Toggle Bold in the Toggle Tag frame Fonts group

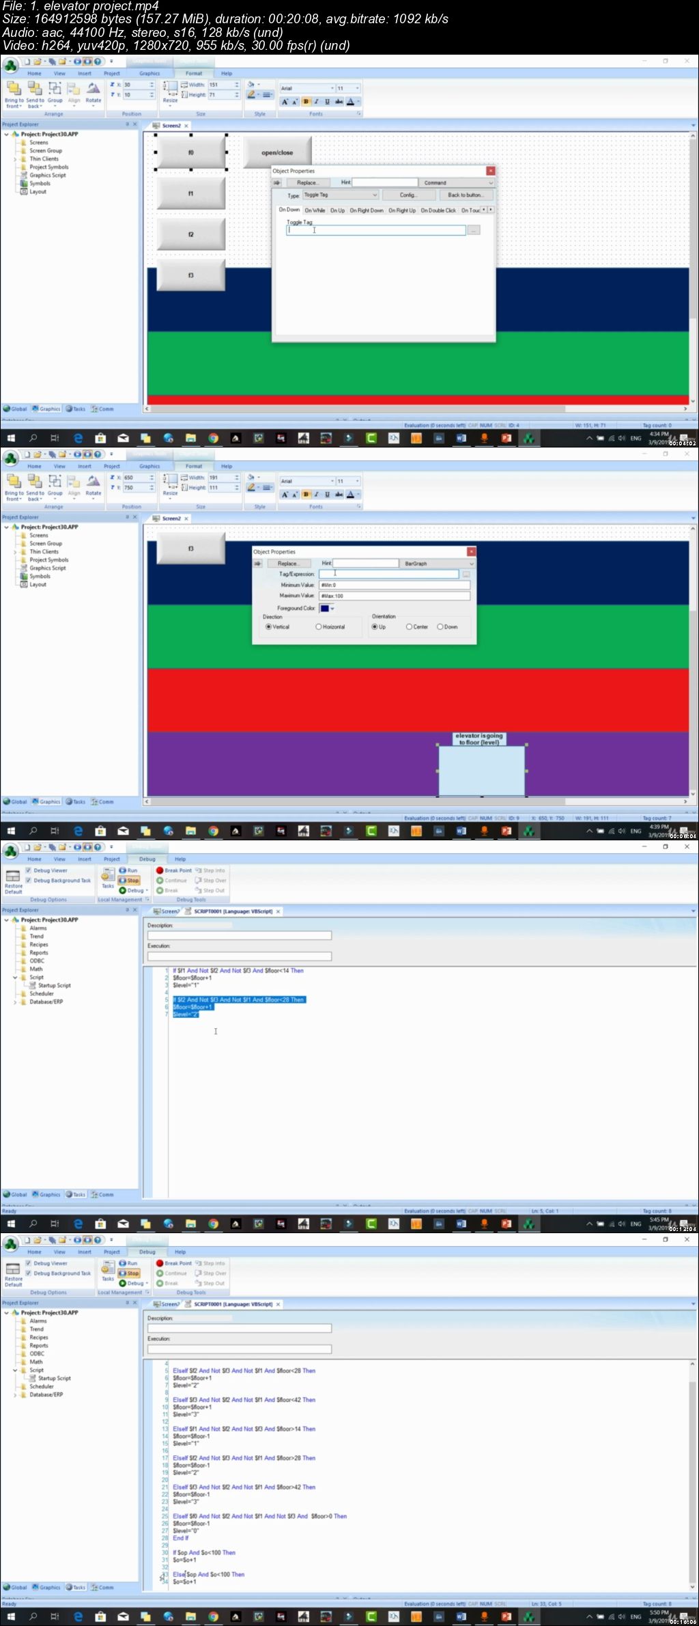(305, 102)
